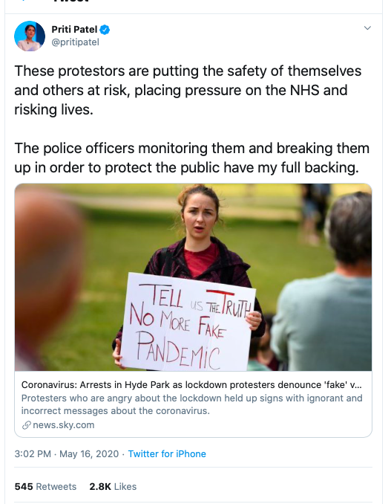Image resolution: width=391 pixels, height=504 pixels.
Task: View the 545 Retweets list
Action: [x=45, y=487]
